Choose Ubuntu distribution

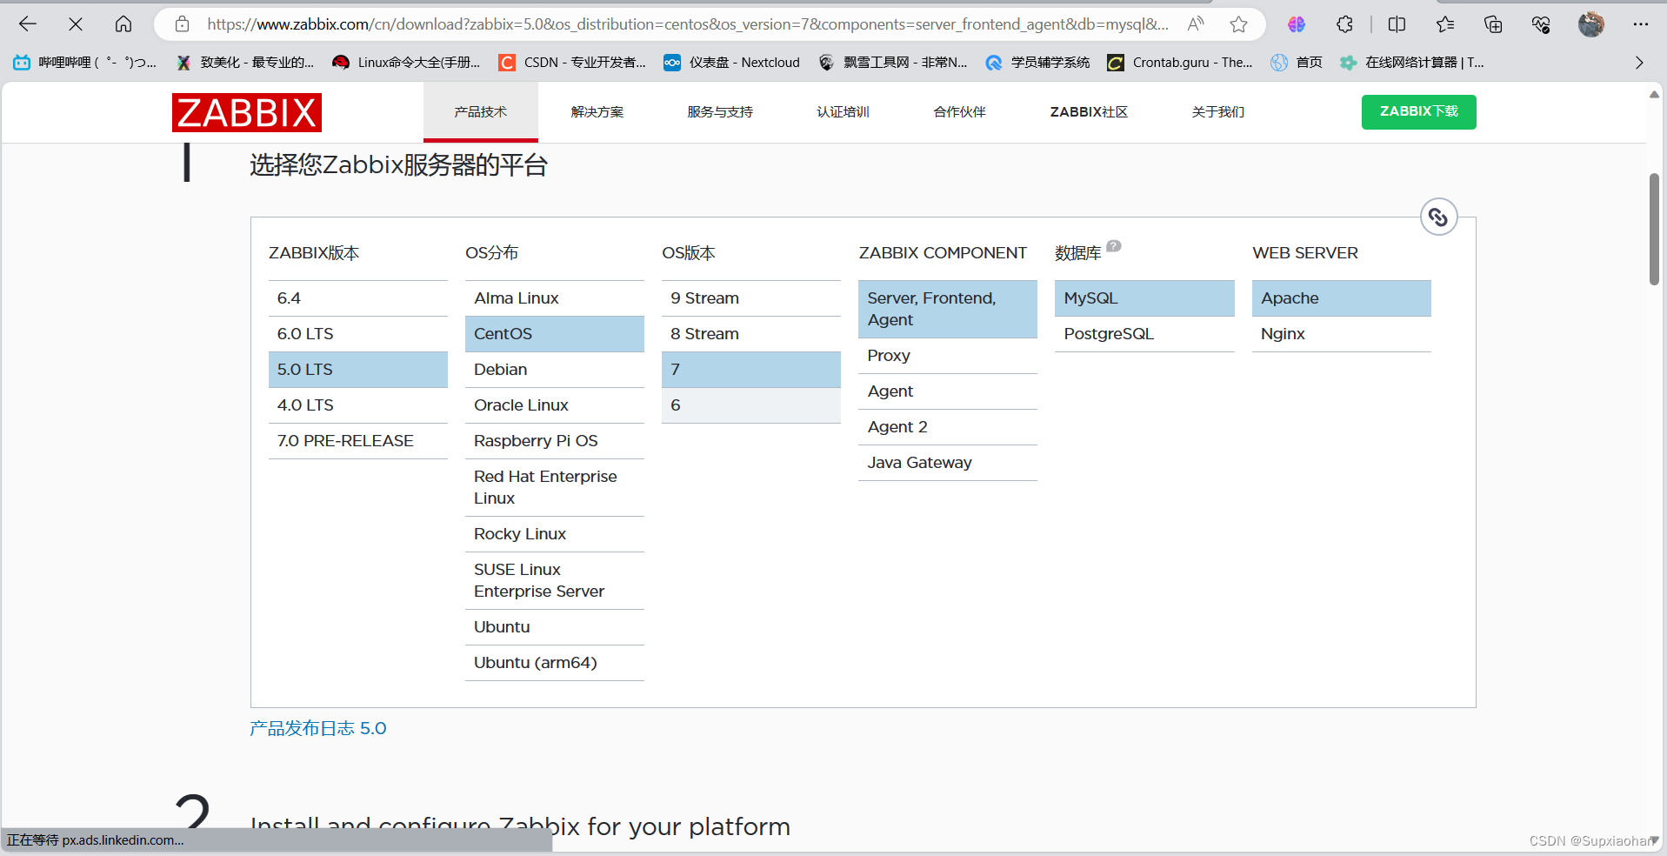[554, 627]
